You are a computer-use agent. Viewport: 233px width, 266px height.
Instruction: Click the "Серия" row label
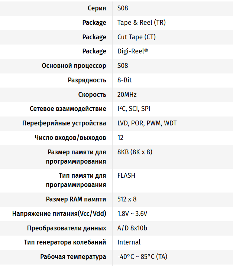click(x=97, y=8)
